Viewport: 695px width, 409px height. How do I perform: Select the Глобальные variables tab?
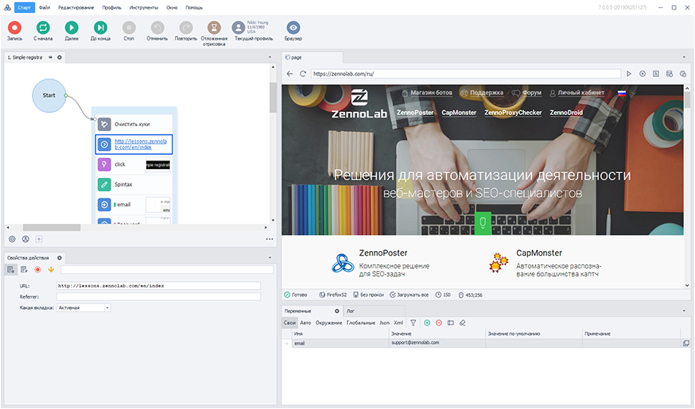361,322
